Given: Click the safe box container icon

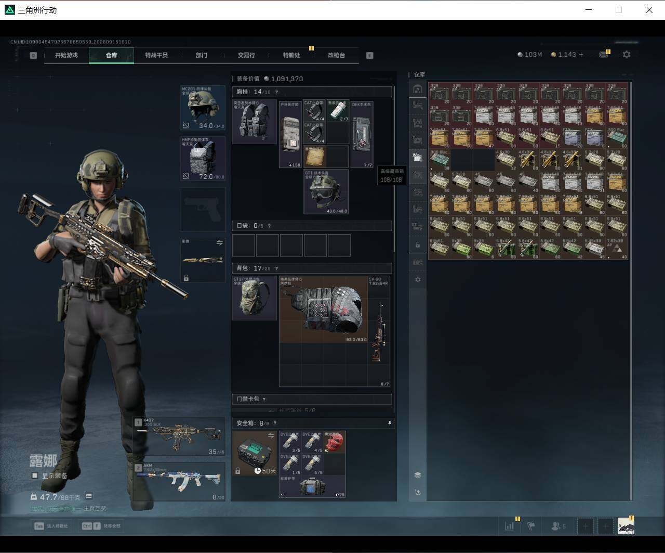Looking at the screenshot, I should [255, 453].
